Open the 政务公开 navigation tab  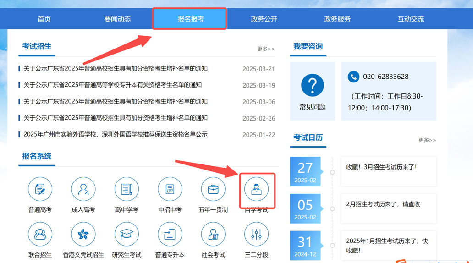[x=264, y=19]
